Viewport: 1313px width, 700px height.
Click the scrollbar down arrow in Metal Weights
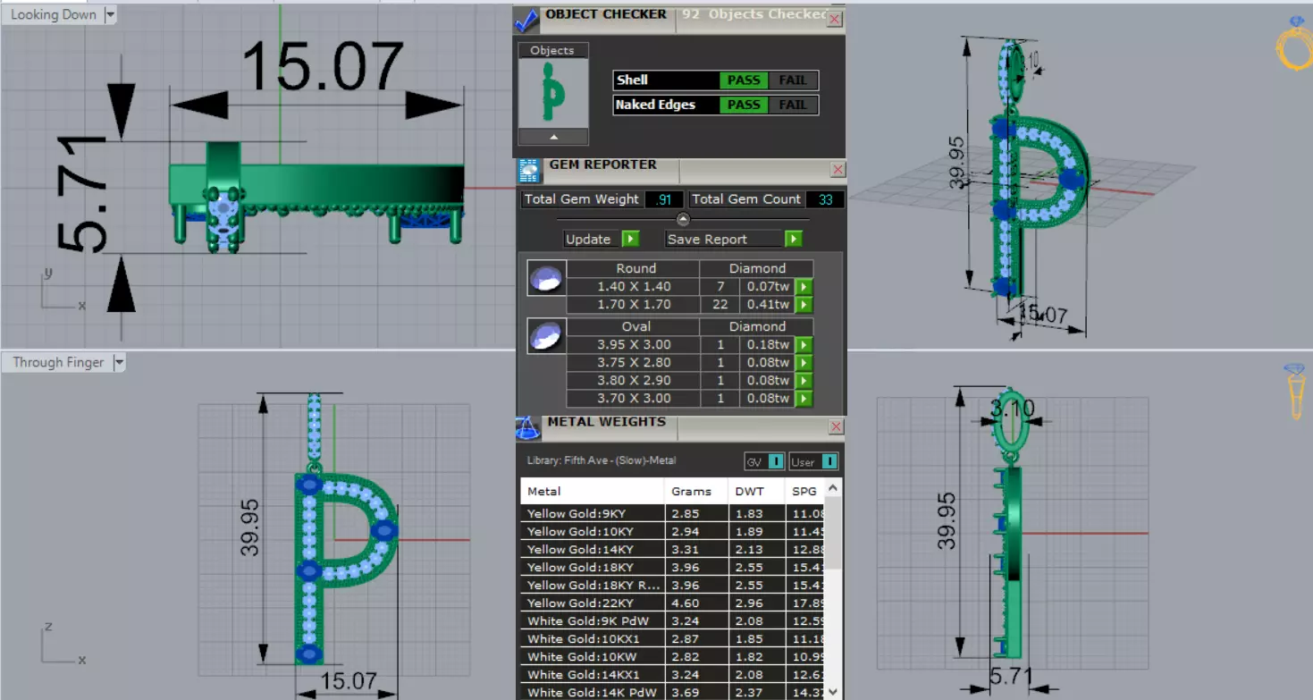834,691
